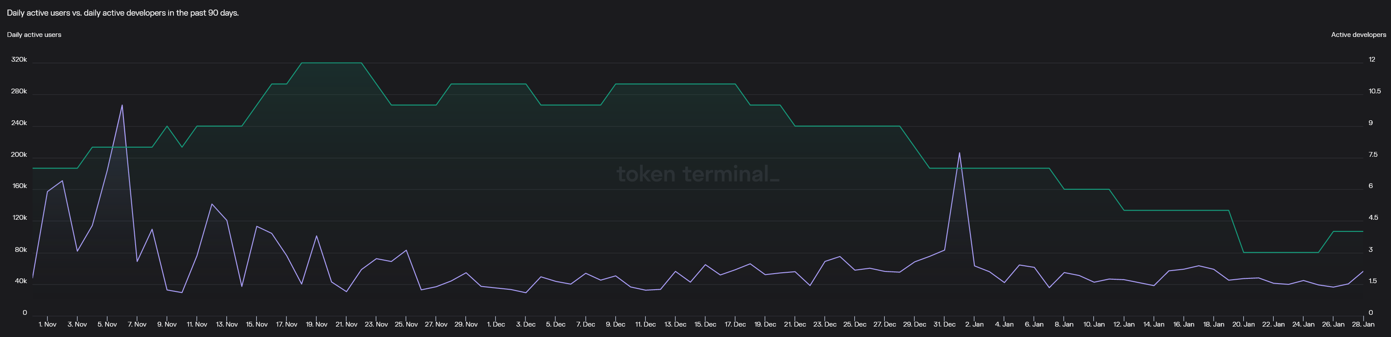This screenshot has width=1391, height=337.
Task: Click the "27. Dec" date label
Action: (x=884, y=324)
